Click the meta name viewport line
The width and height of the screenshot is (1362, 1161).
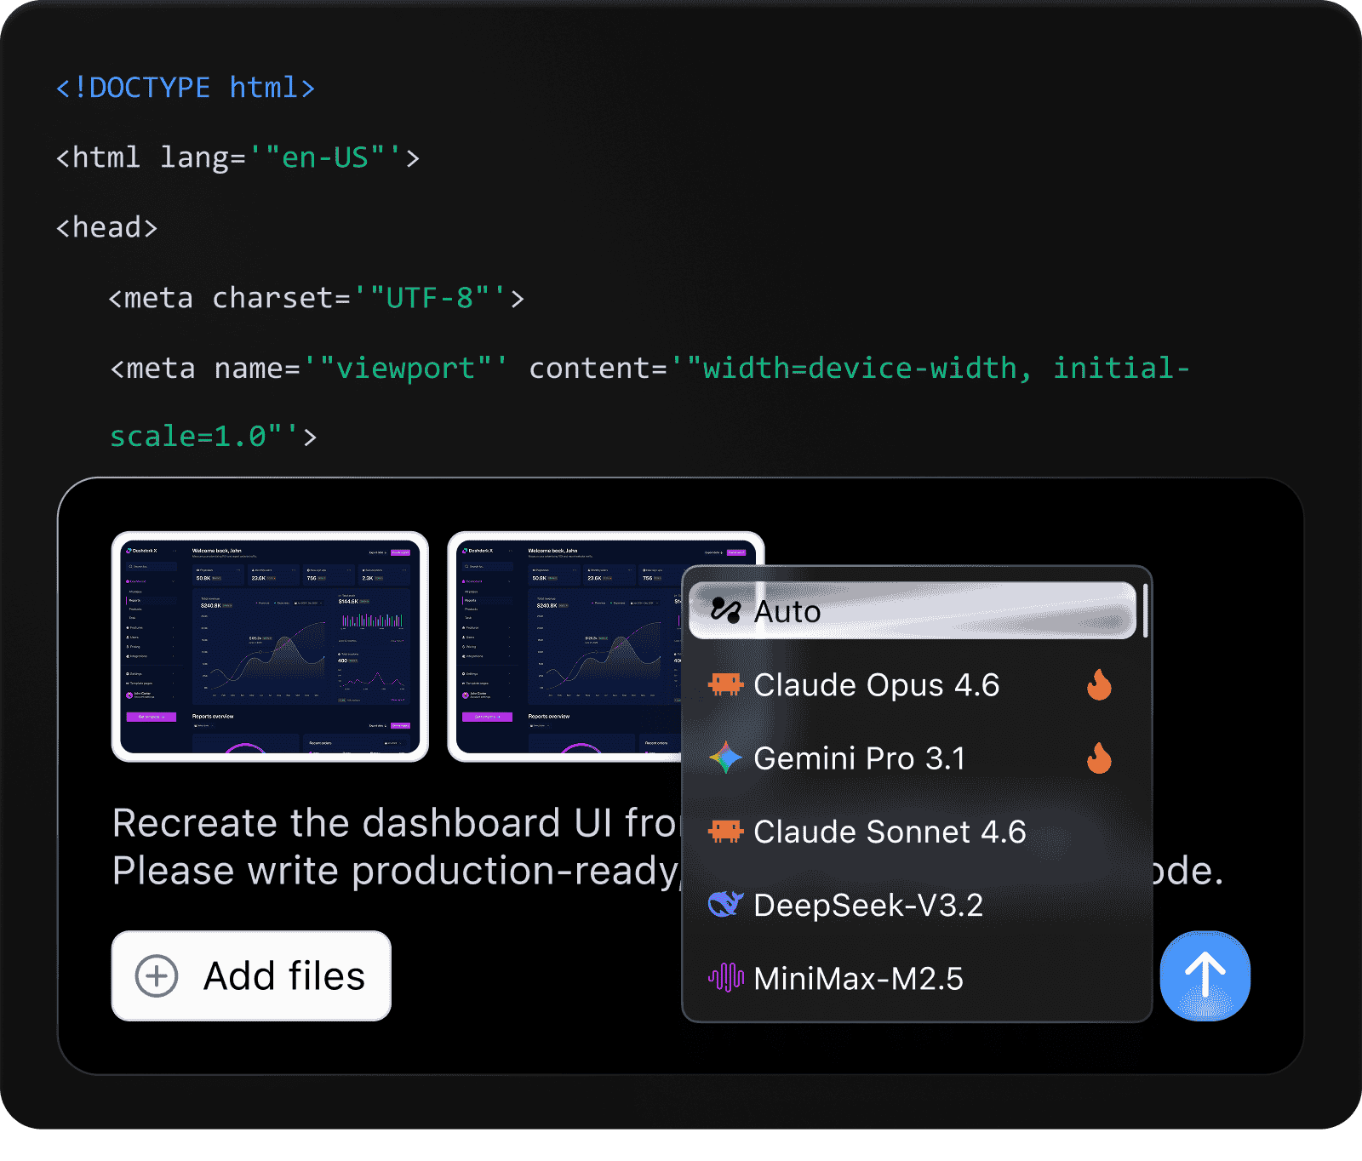pos(650,368)
